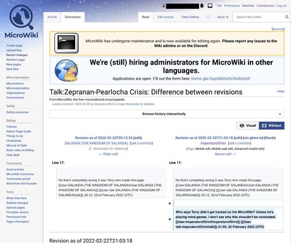
Task: Open the Discussion tab
Action: [73, 17]
